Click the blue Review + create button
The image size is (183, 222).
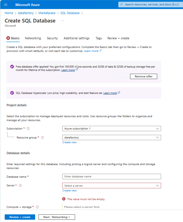pyautogui.click(x=20, y=217)
